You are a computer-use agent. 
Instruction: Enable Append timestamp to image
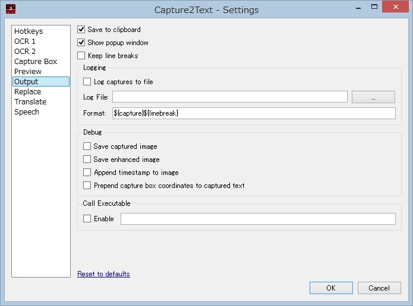87,173
